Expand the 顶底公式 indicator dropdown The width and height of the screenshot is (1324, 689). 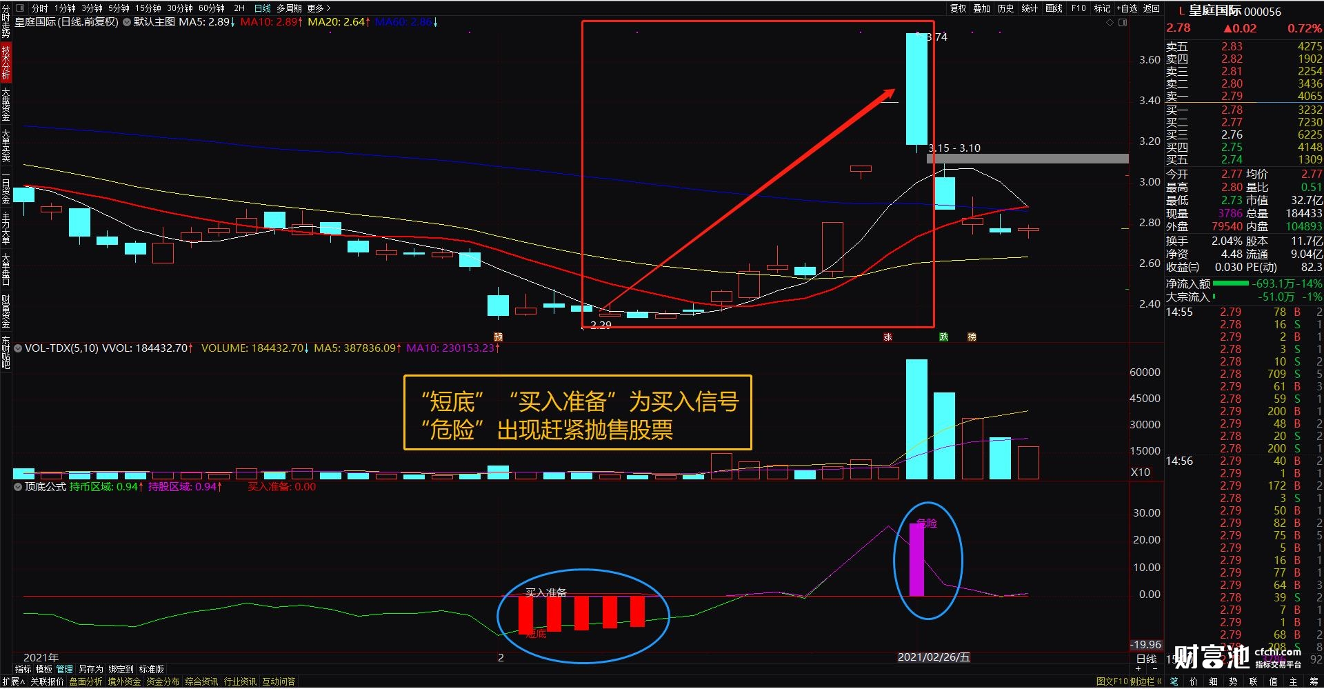point(18,487)
